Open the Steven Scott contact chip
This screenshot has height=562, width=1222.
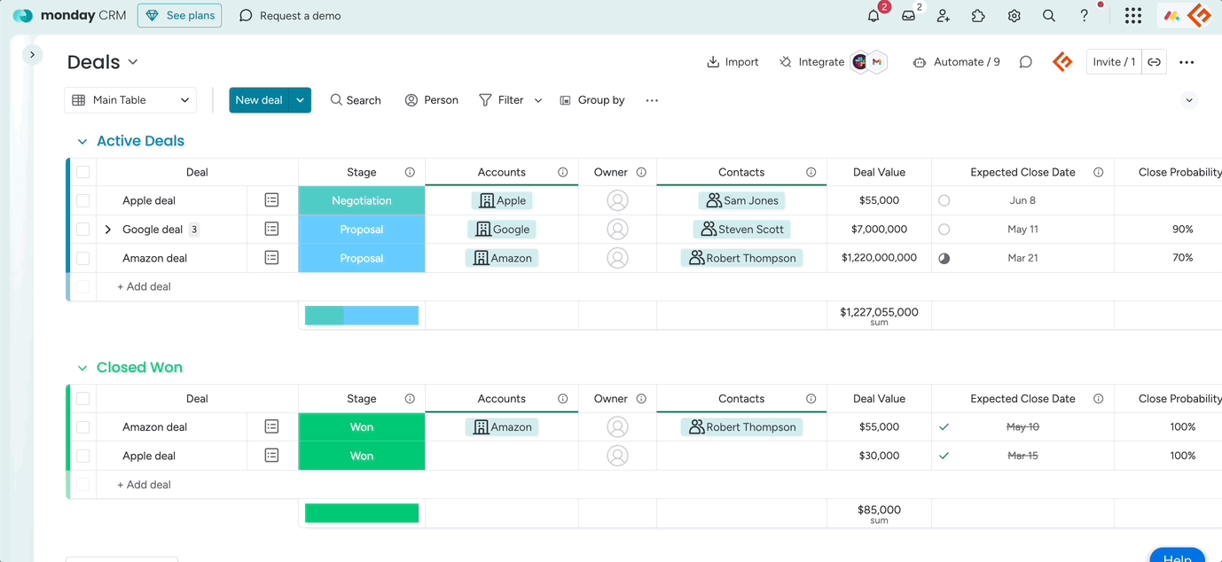click(x=742, y=229)
